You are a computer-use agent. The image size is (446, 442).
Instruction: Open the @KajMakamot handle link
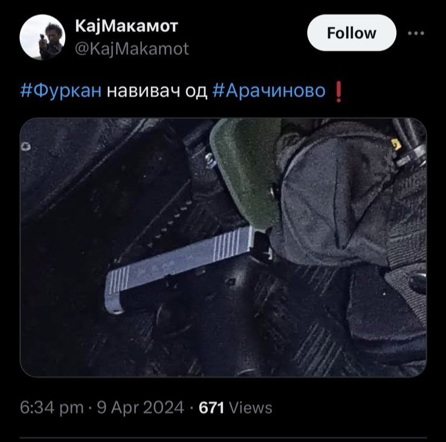(132, 49)
